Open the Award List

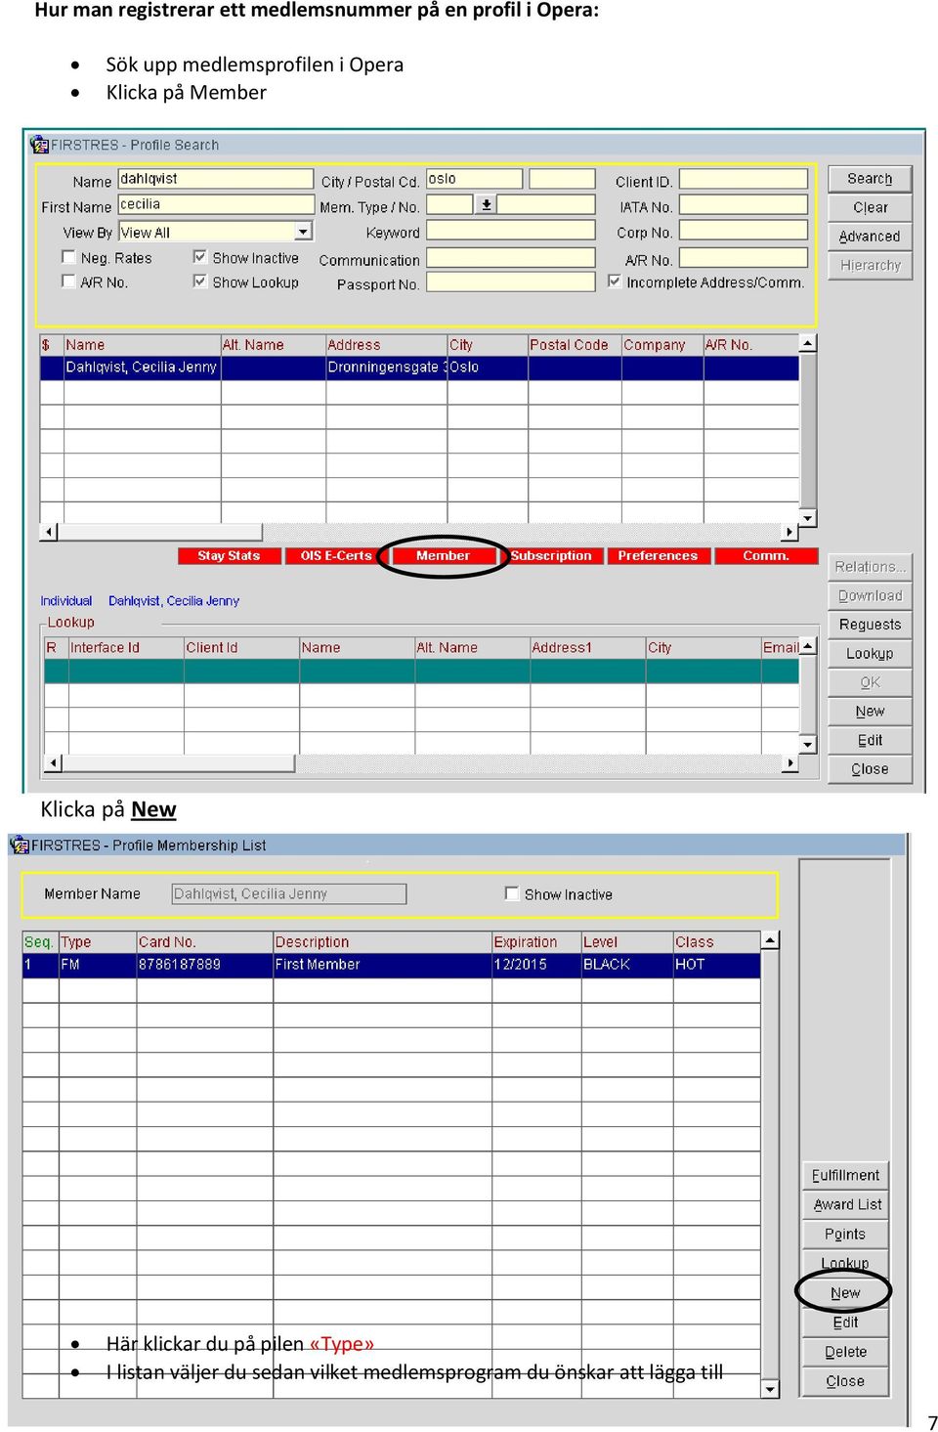[x=845, y=1205]
